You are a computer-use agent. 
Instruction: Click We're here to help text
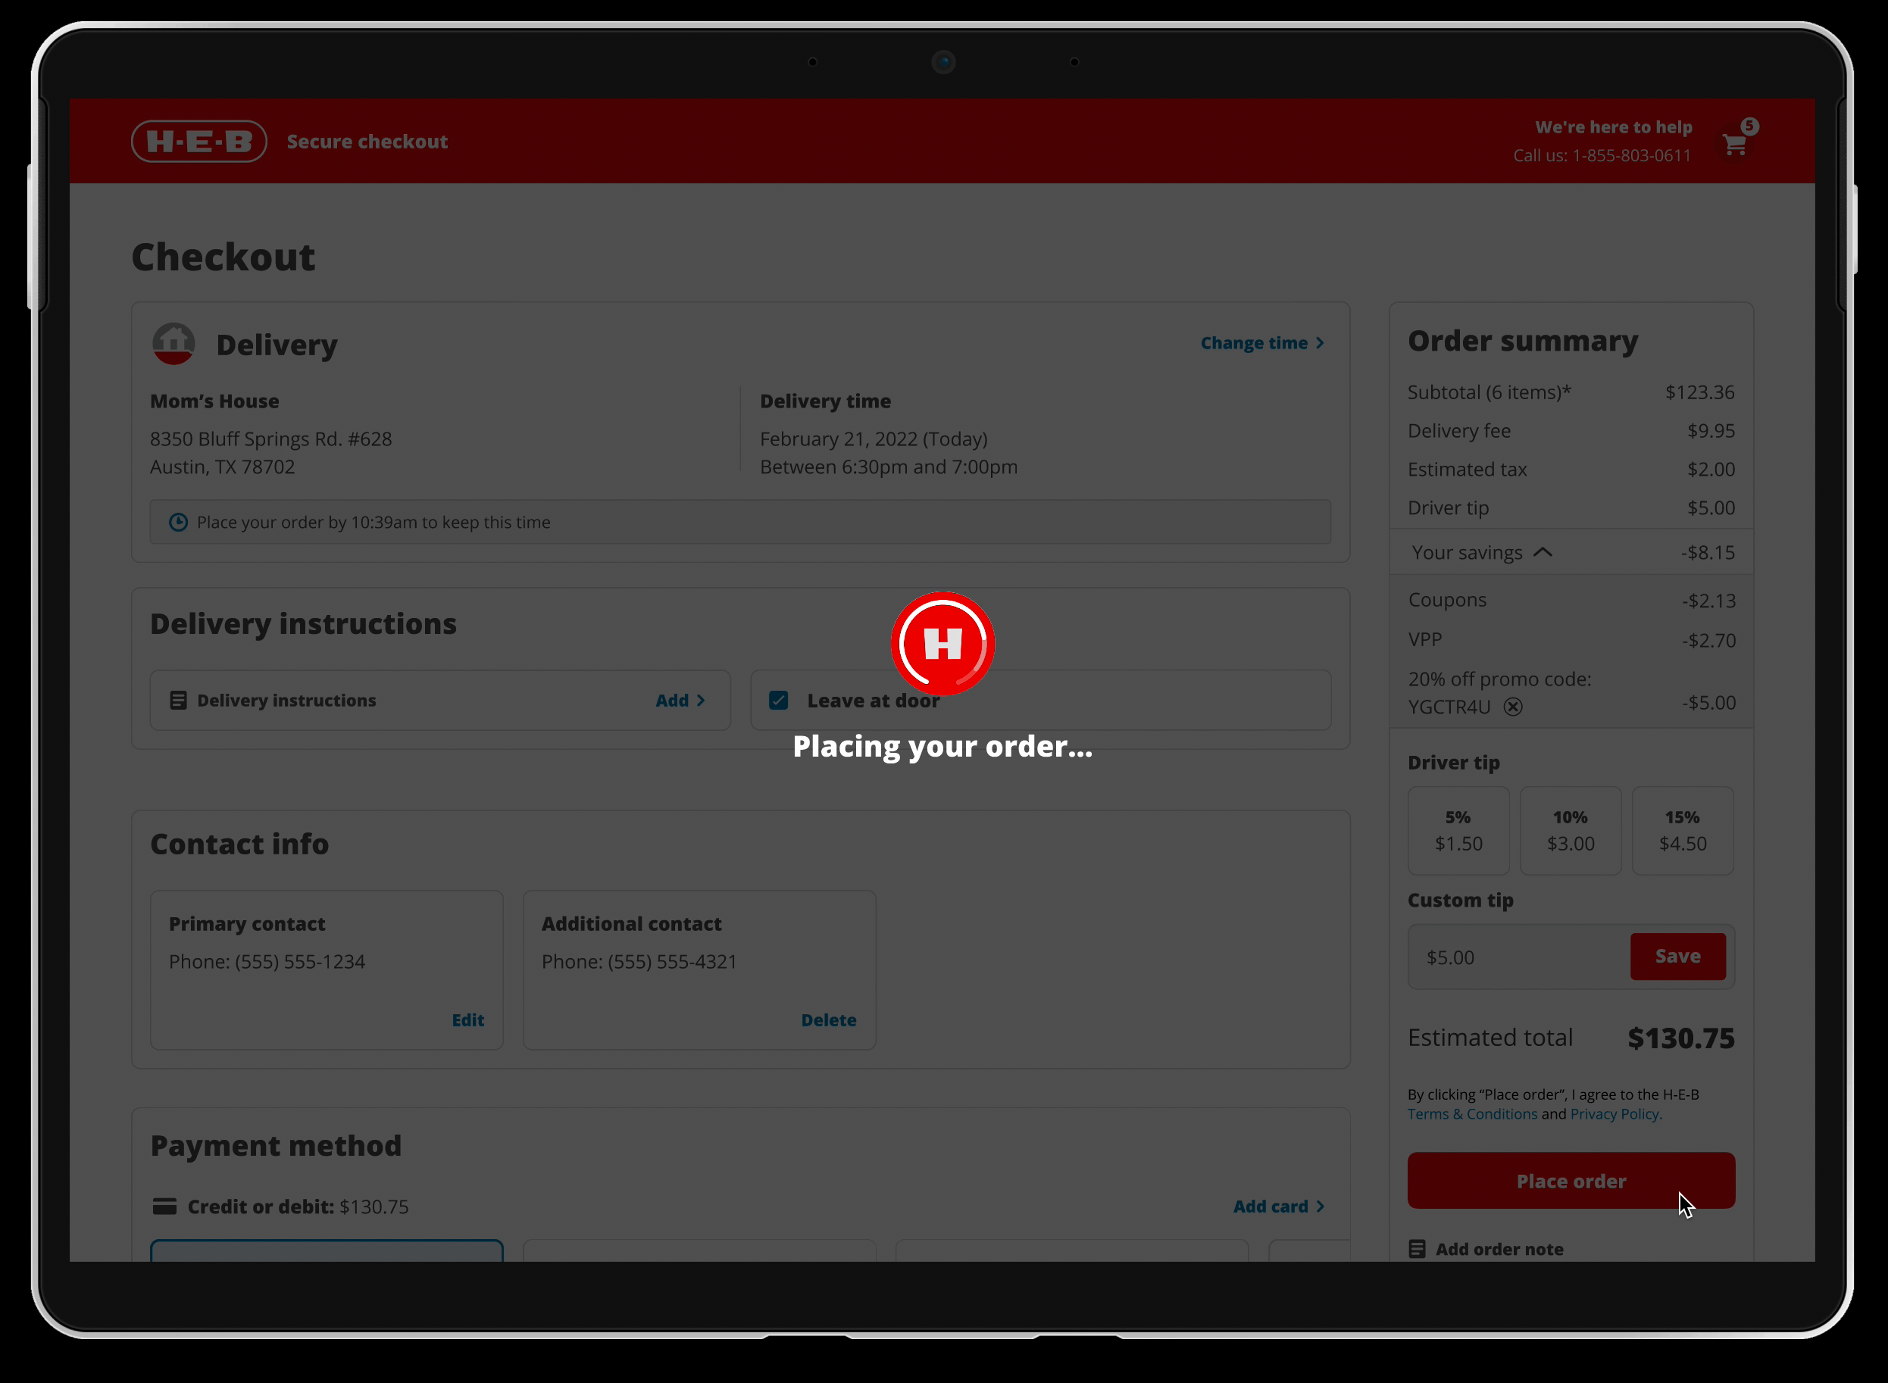pos(1614,127)
